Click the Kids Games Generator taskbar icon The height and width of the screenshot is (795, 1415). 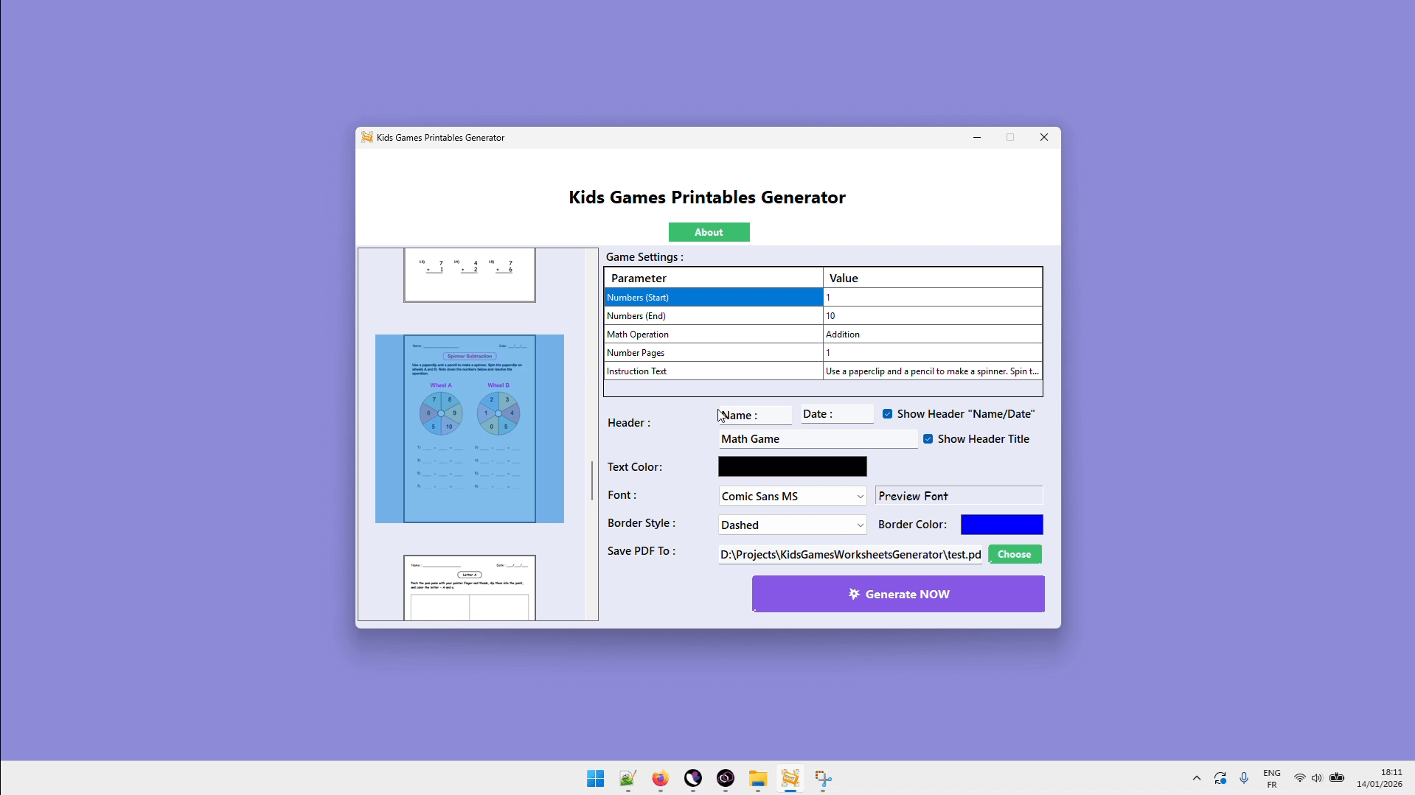click(790, 778)
